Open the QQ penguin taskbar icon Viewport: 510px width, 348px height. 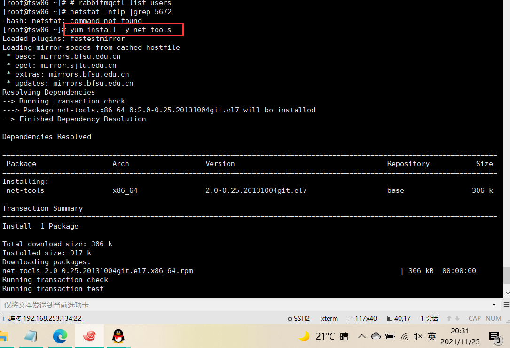click(118, 336)
